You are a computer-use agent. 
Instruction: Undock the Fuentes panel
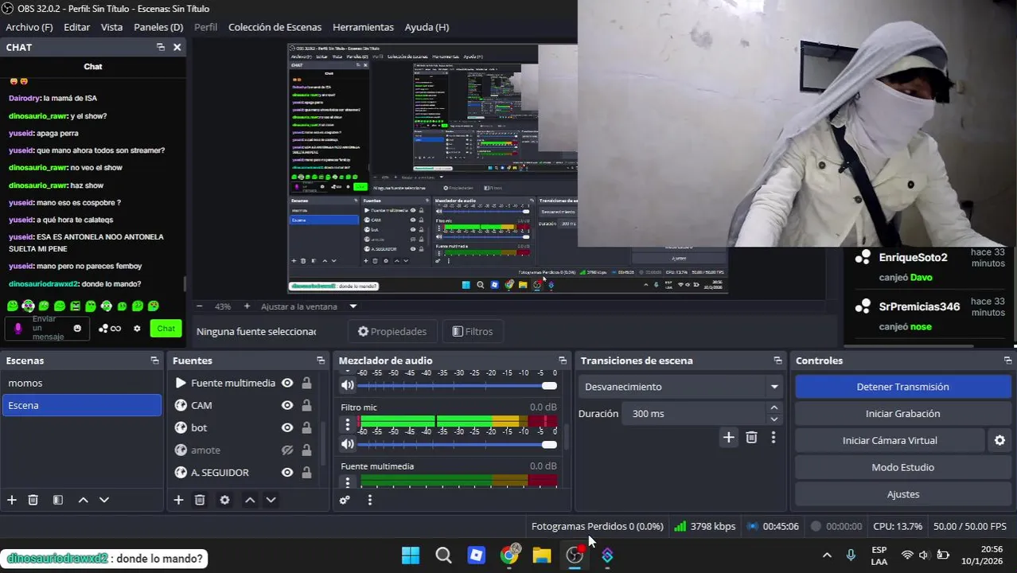click(321, 361)
